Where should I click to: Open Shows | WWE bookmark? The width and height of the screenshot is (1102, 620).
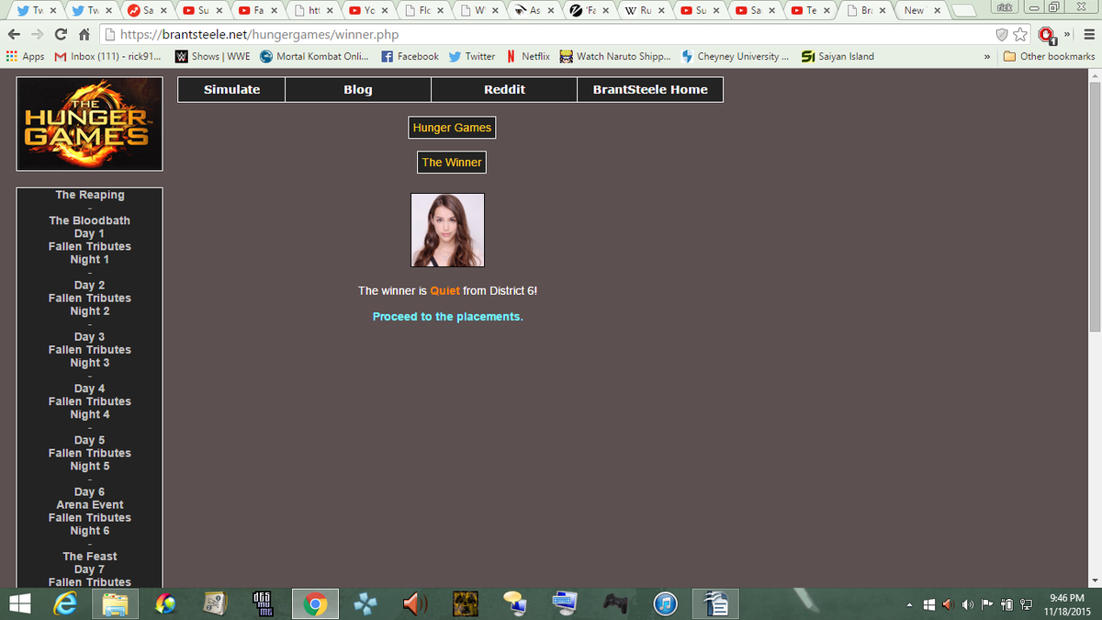(212, 56)
